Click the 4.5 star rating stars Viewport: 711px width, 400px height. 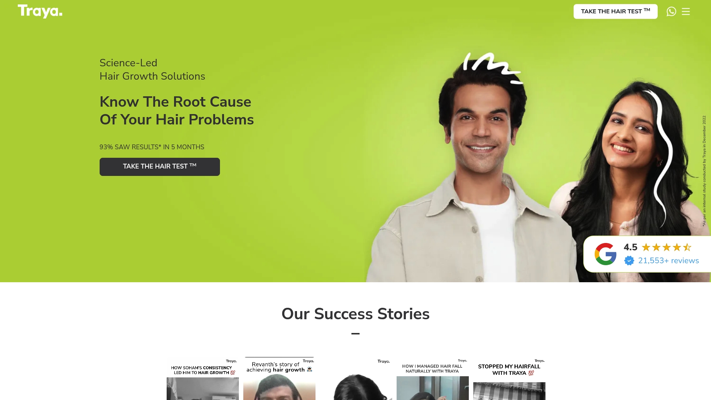coord(667,247)
